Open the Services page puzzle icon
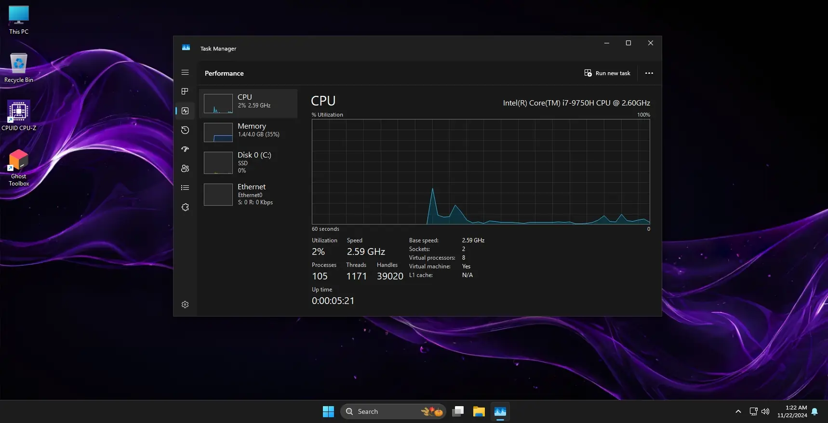 (x=185, y=207)
